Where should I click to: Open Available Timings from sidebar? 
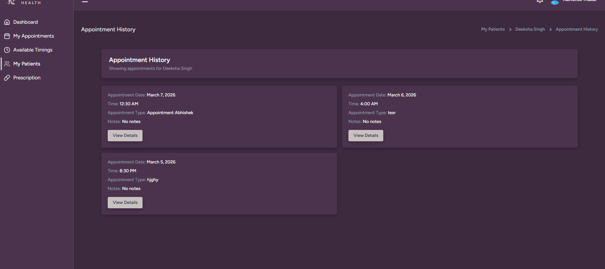point(33,50)
